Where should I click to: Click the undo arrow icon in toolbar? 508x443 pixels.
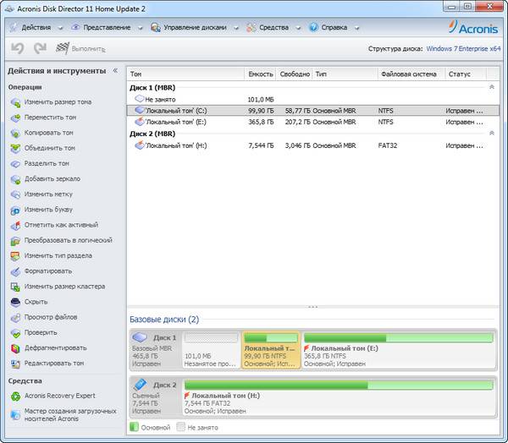18,49
